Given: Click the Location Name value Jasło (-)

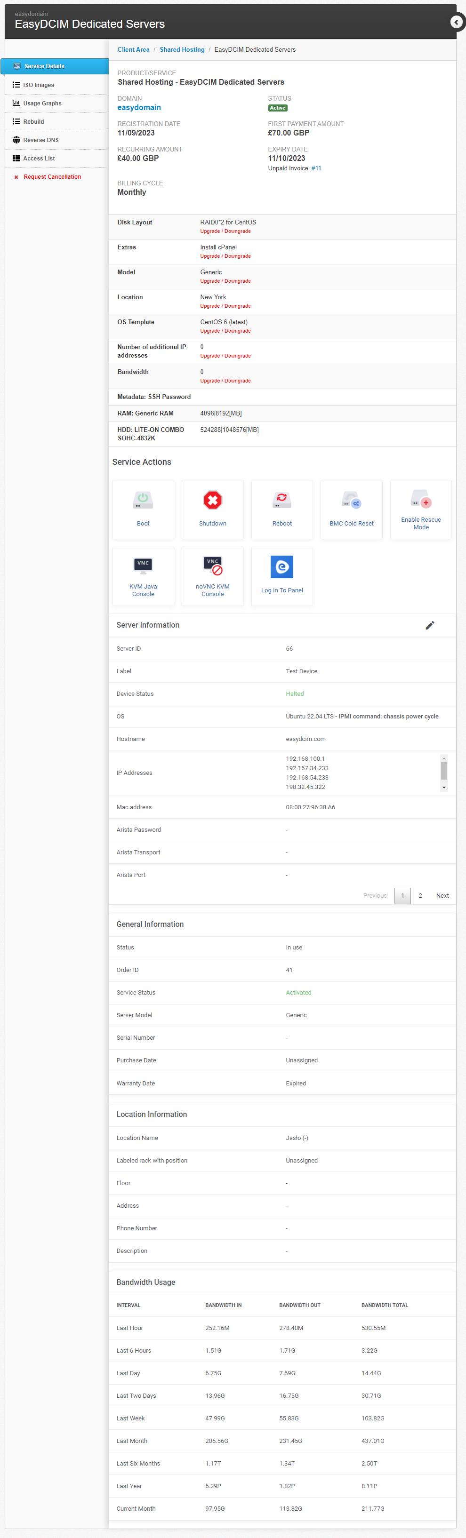Looking at the screenshot, I should click(x=297, y=1138).
